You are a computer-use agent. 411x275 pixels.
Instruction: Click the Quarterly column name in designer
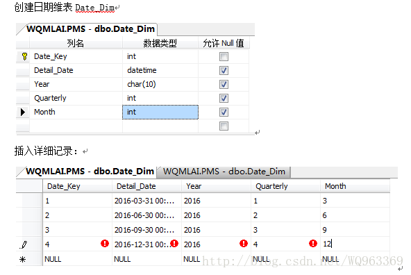(x=76, y=98)
